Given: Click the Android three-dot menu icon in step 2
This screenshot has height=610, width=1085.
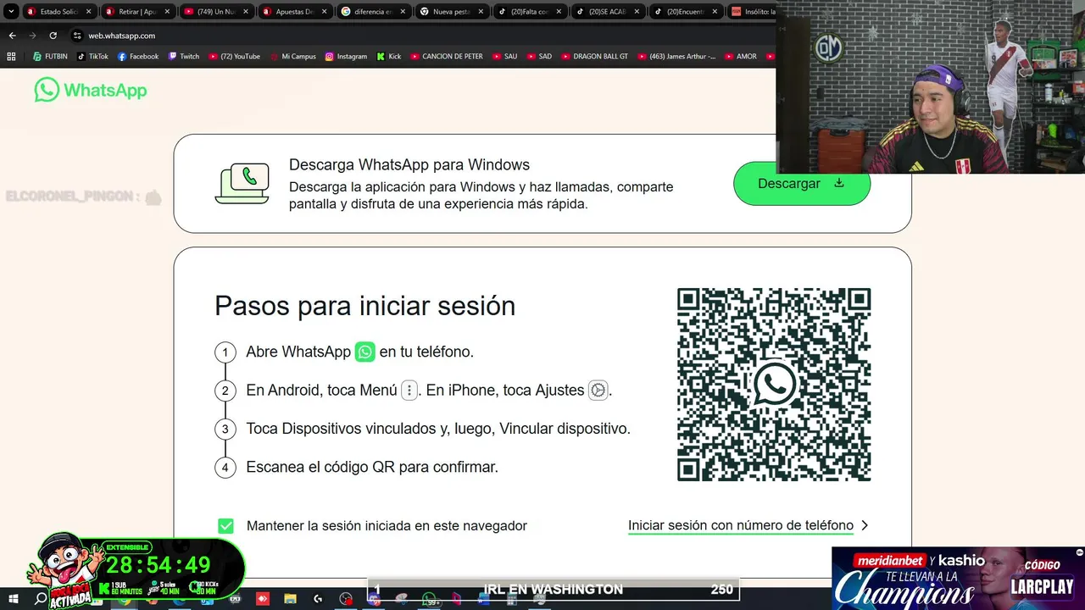Looking at the screenshot, I should 409,391.
